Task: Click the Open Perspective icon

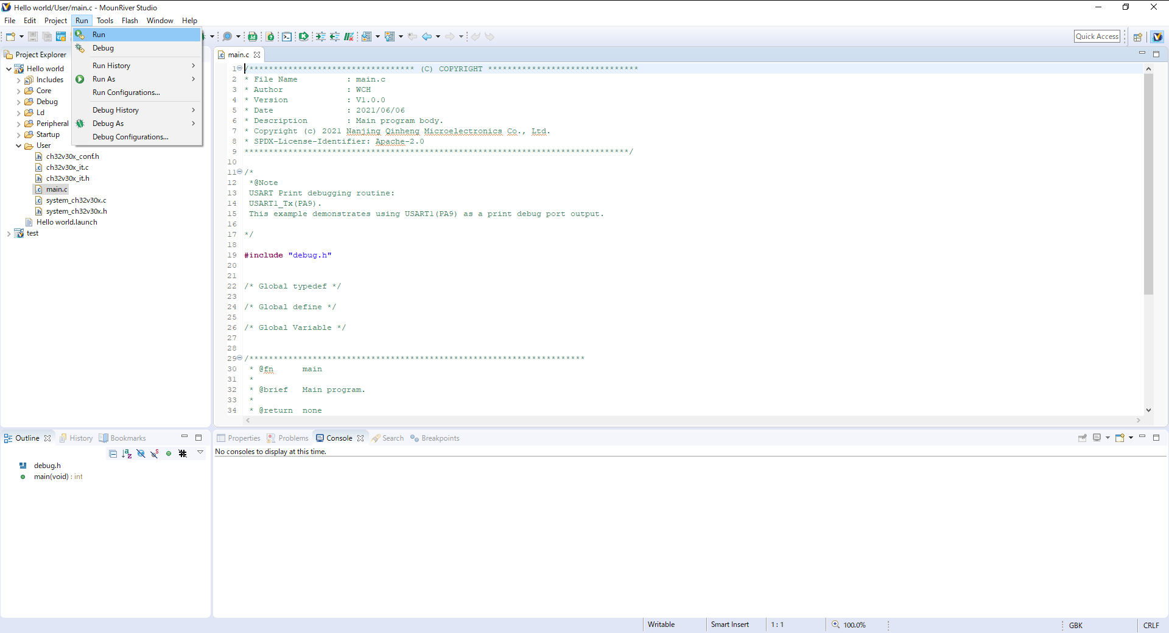Action: tap(1137, 37)
